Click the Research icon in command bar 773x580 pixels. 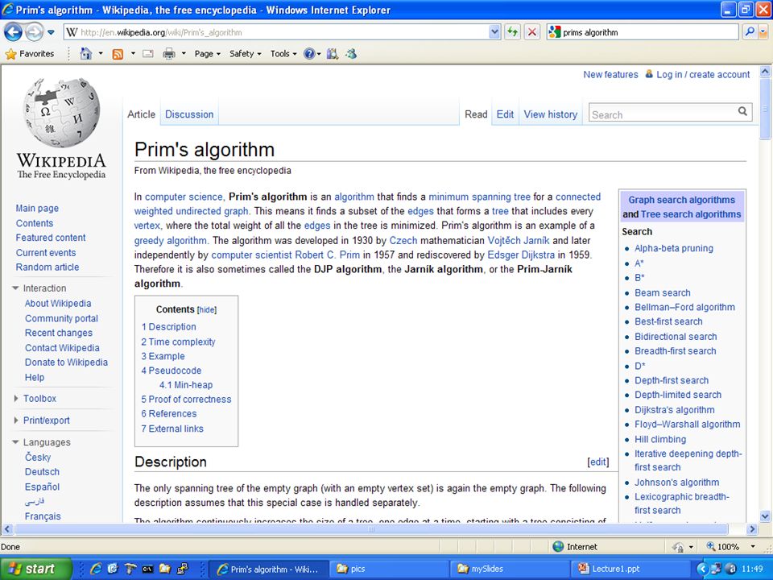(x=333, y=54)
